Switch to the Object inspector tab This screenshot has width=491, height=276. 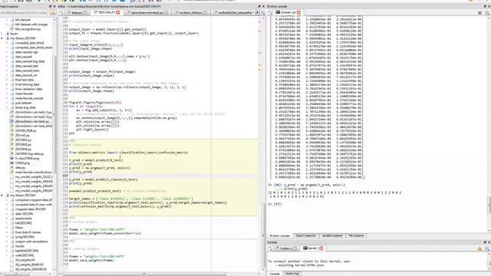(x=305, y=235)
